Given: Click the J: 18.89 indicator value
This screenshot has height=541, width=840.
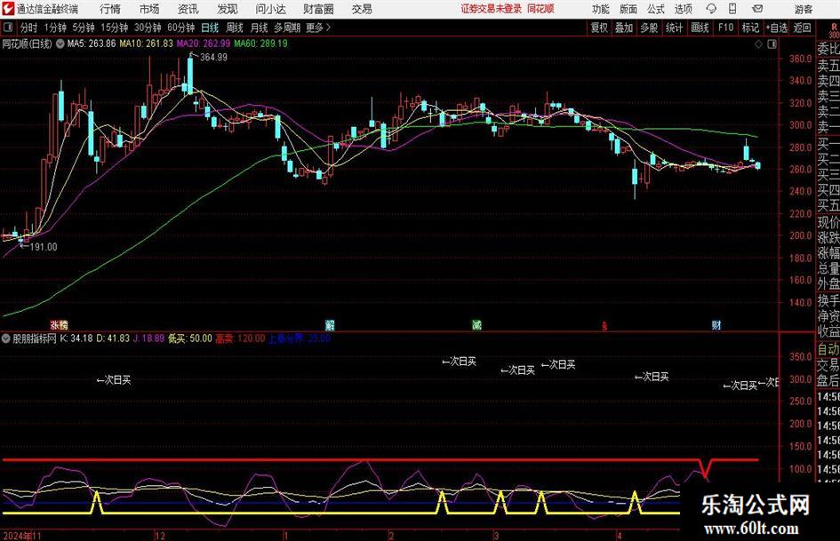Looking at the screenshot, I should 148,338.
